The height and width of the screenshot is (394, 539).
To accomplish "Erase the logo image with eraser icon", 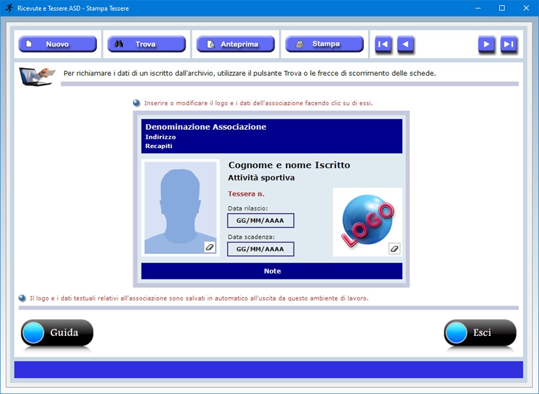I will [394, 248].
